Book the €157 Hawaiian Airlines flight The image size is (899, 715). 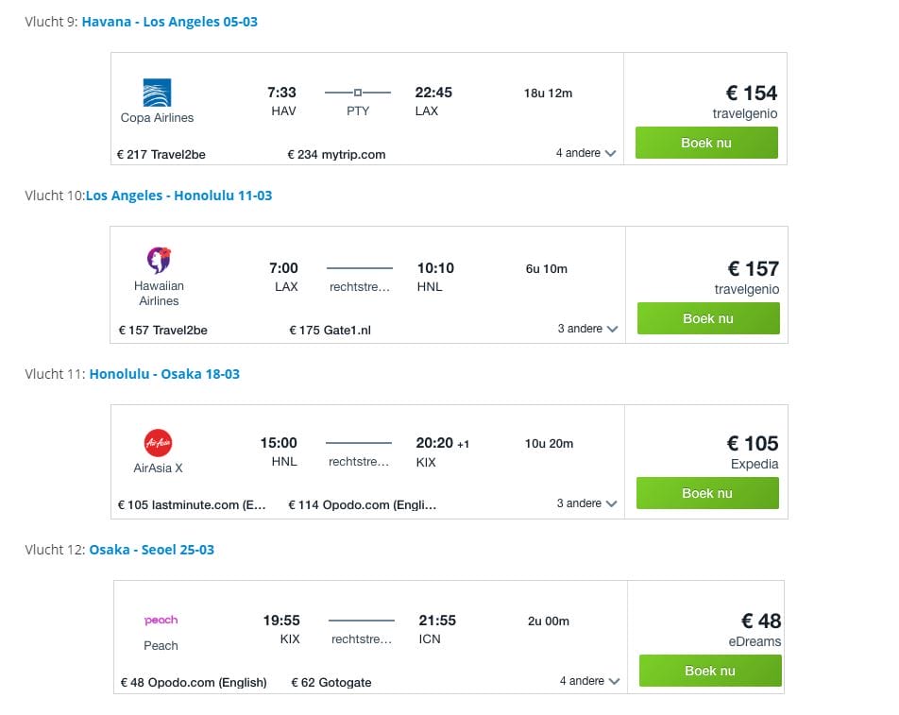coord(708,318)
